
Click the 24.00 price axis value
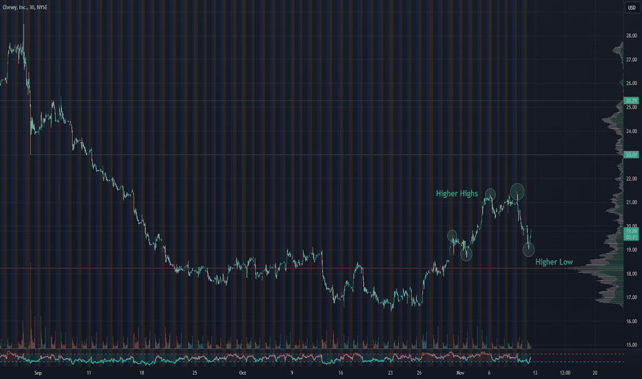pos(631,131)
